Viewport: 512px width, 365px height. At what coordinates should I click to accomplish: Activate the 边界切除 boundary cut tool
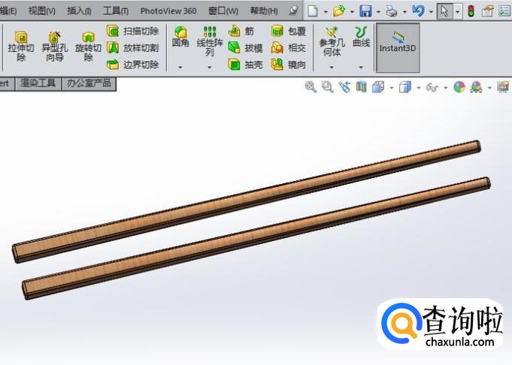coord(133,65)
